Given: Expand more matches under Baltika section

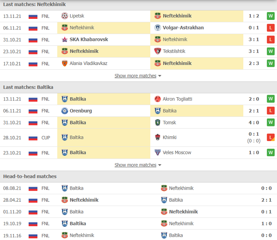Looking at the screenshot, I should click(x=136, y=165).
